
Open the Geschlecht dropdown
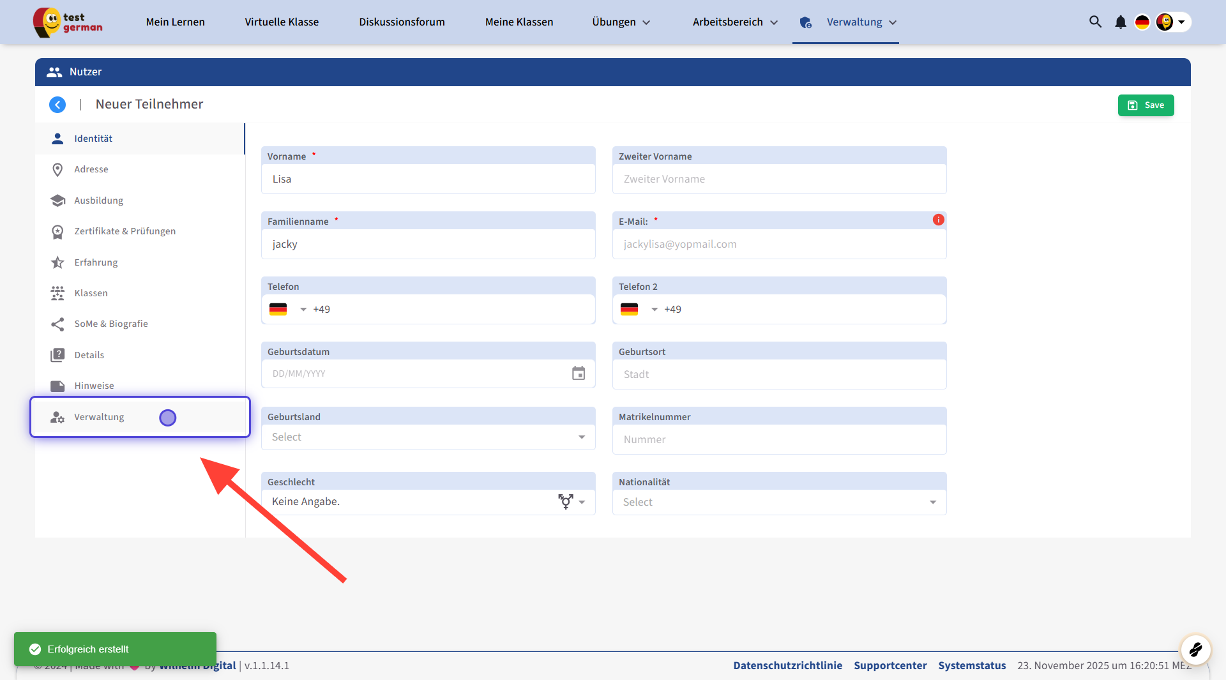(428, 502)
